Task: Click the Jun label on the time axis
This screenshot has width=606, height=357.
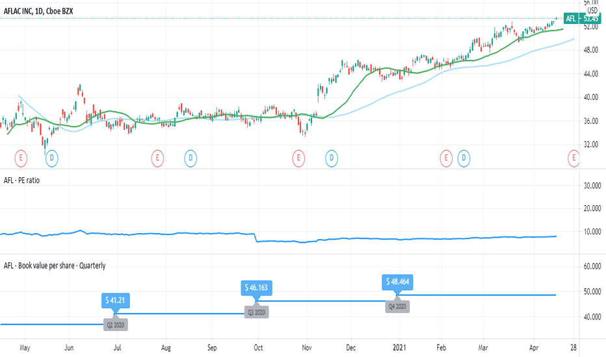Action: pos(69,348)
